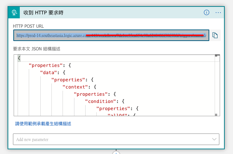233x154 pixels.
Task: Click the 要求本文 JSON 結構描述 label
Action: point(37,49)
